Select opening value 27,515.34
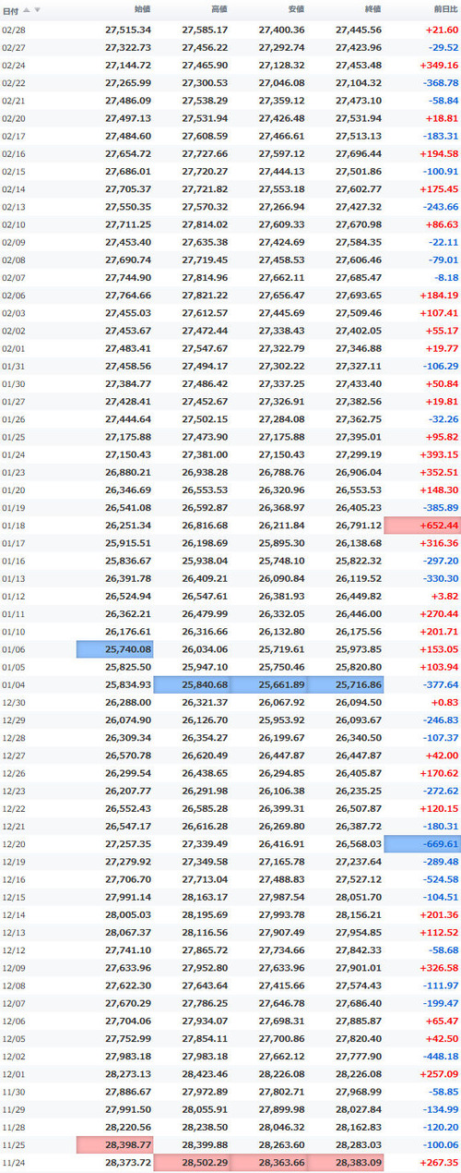 128,30
